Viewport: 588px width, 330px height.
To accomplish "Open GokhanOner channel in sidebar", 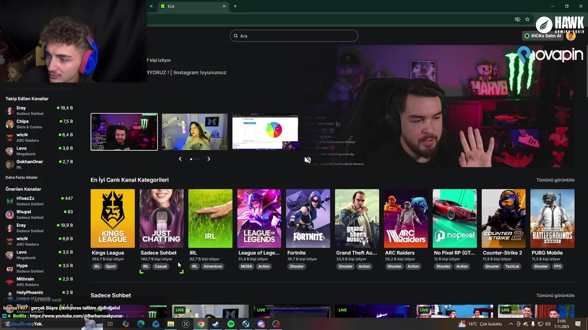I will (39, 165).
